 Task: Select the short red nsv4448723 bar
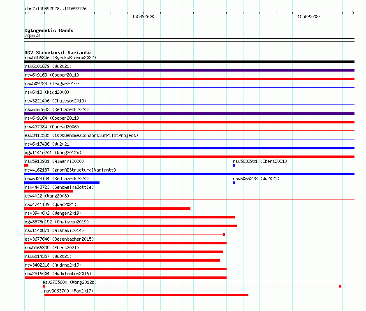49,191
